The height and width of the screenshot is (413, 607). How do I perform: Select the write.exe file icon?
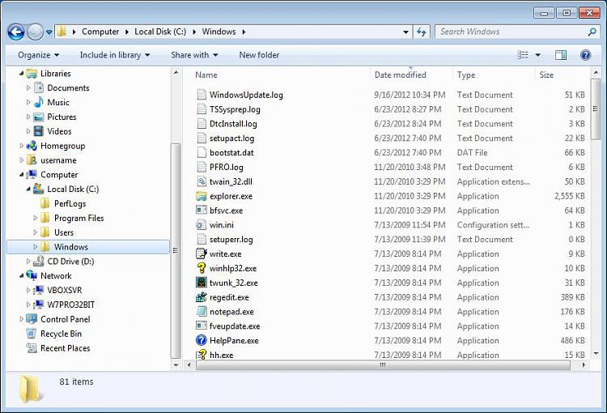(x=202, y=253)
